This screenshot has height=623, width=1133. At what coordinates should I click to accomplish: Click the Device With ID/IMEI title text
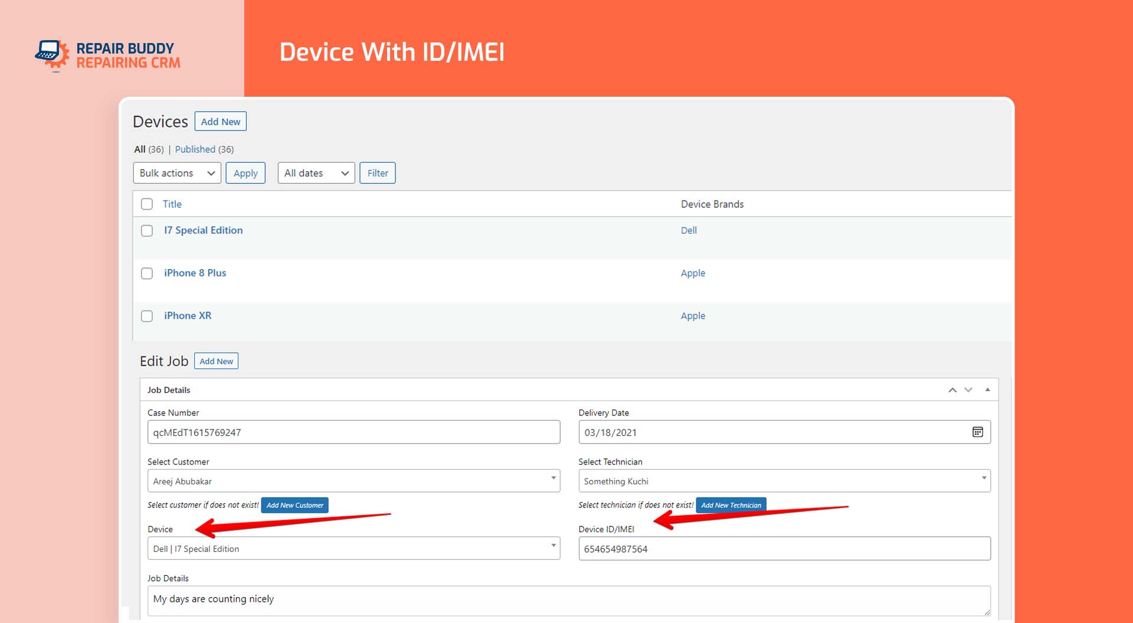(392, 52)
